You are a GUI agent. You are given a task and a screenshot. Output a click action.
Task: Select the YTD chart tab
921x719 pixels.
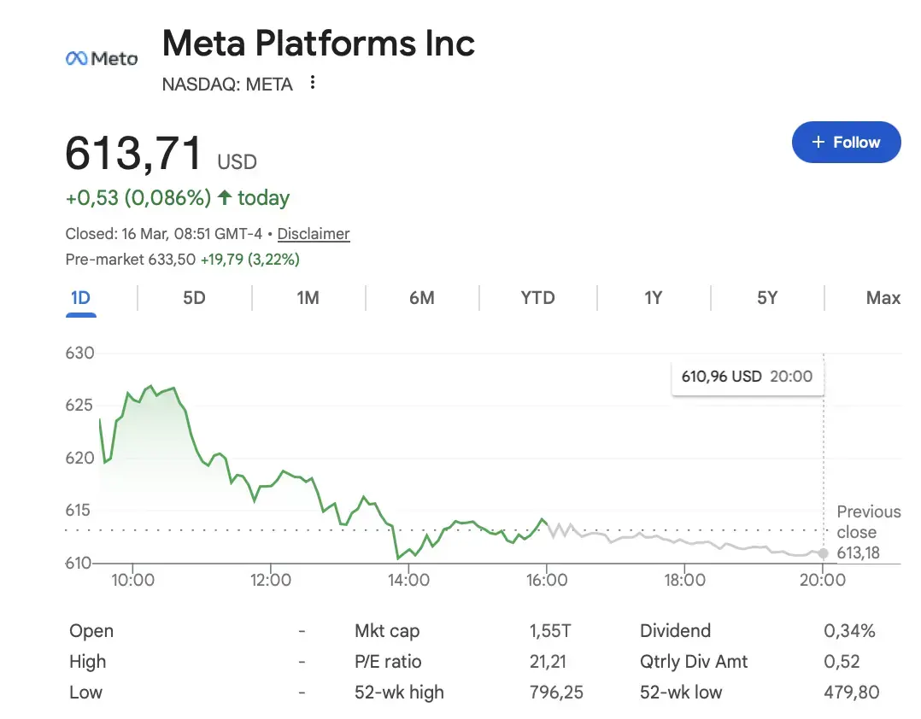coord(537,298)
